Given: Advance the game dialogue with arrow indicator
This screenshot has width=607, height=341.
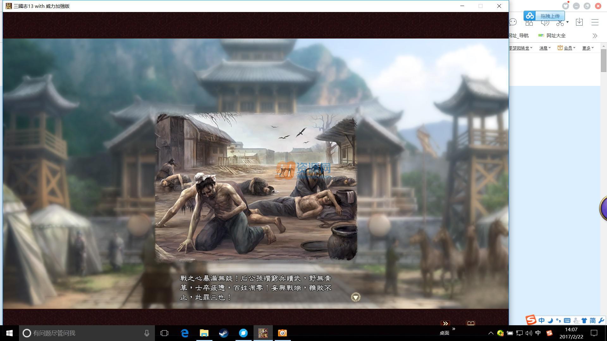Looking at the screenshot, I should (356, 297).
